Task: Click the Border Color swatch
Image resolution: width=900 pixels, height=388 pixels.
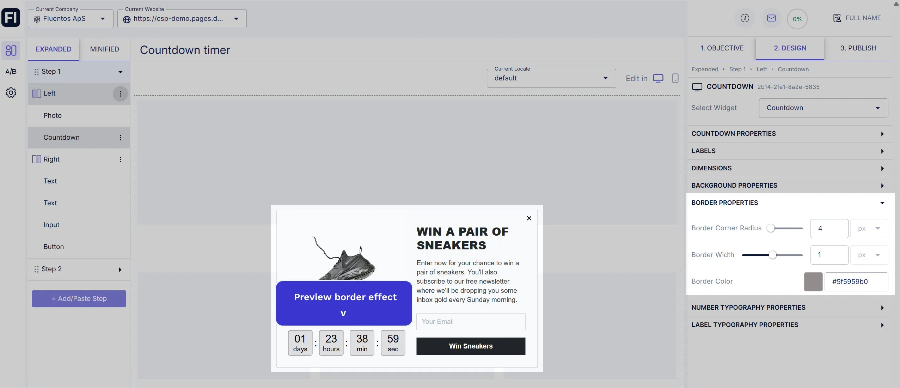Action: (813, 281)
